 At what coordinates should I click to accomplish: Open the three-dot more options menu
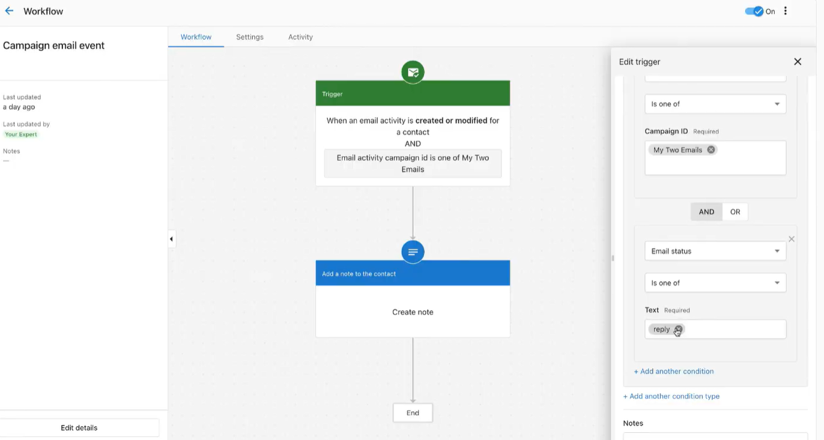coord(786,11)
